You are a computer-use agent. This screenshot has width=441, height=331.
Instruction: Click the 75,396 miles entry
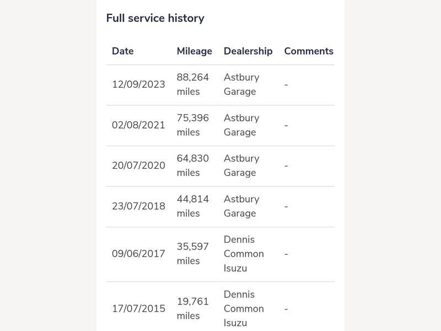click(x=192, y=125)
